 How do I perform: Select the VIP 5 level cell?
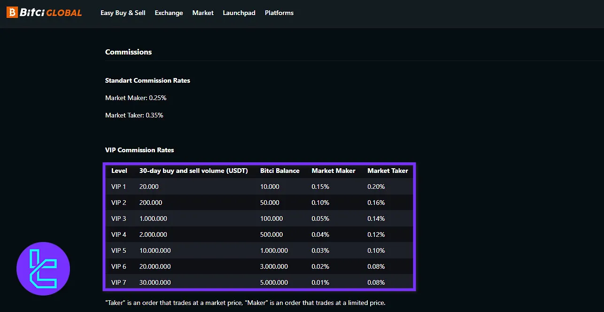tap(119, 250)
